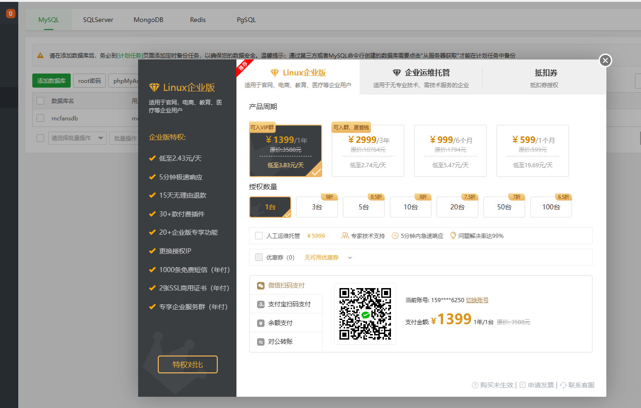641x408 pixels.
Task: Switch to the 抵扣券 tab
Action: [x=544, y=78]
